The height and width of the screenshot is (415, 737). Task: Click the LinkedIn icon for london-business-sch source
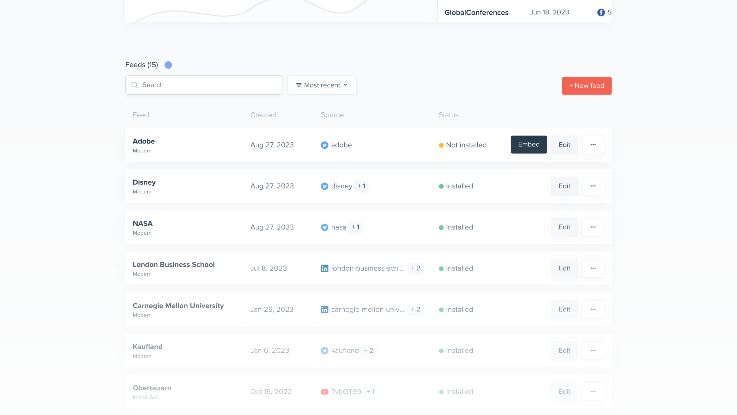click(x=324, y=268)
